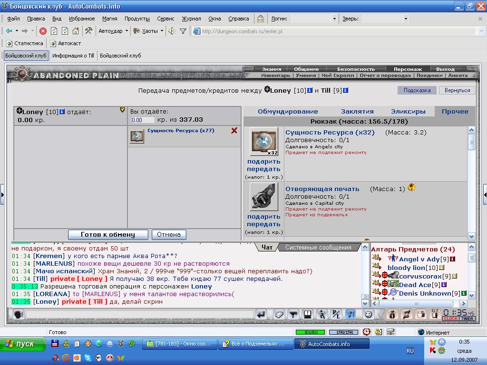This screenshot has width=487, height=365.
Task: Click the Отмена button
Action: click(x=169, y=235)
